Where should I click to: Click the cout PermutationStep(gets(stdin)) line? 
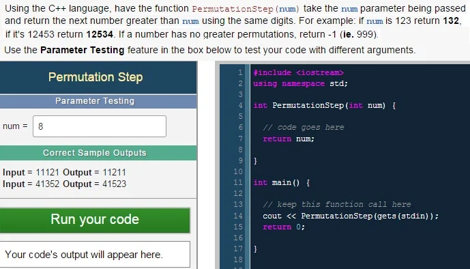click(x=351, y=216)
